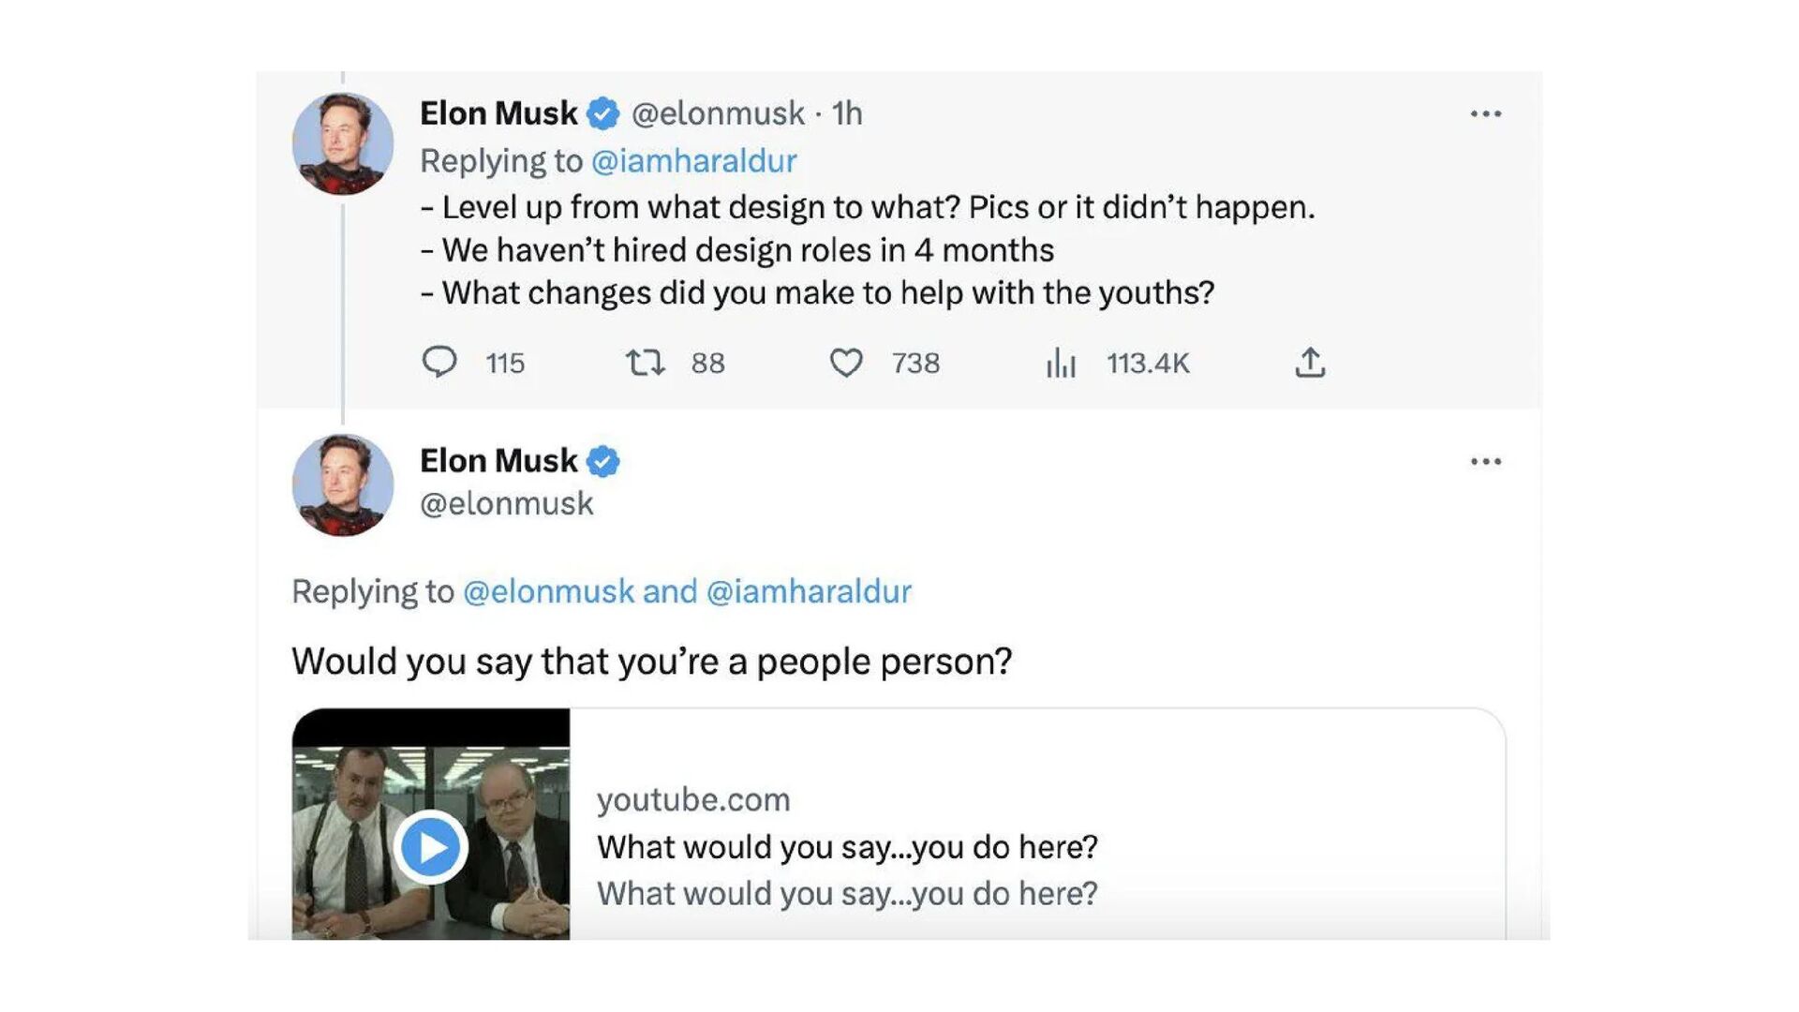Retweet the first Elon Musk tweet
Screen dimensions: 1799x1012
[x=645, y=362]
